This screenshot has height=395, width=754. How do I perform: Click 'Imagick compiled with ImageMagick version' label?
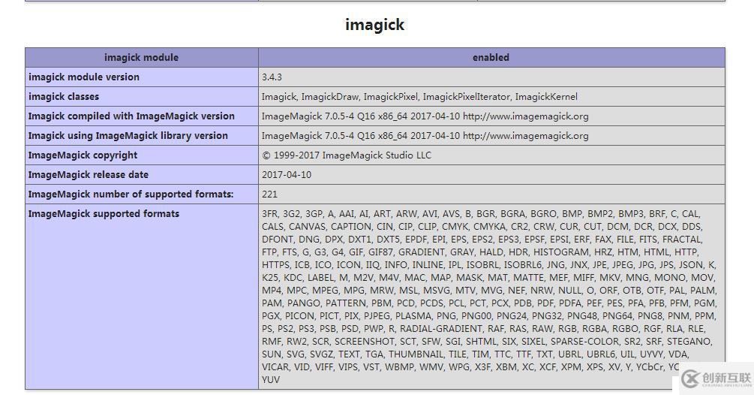click(x=131, y=116)
